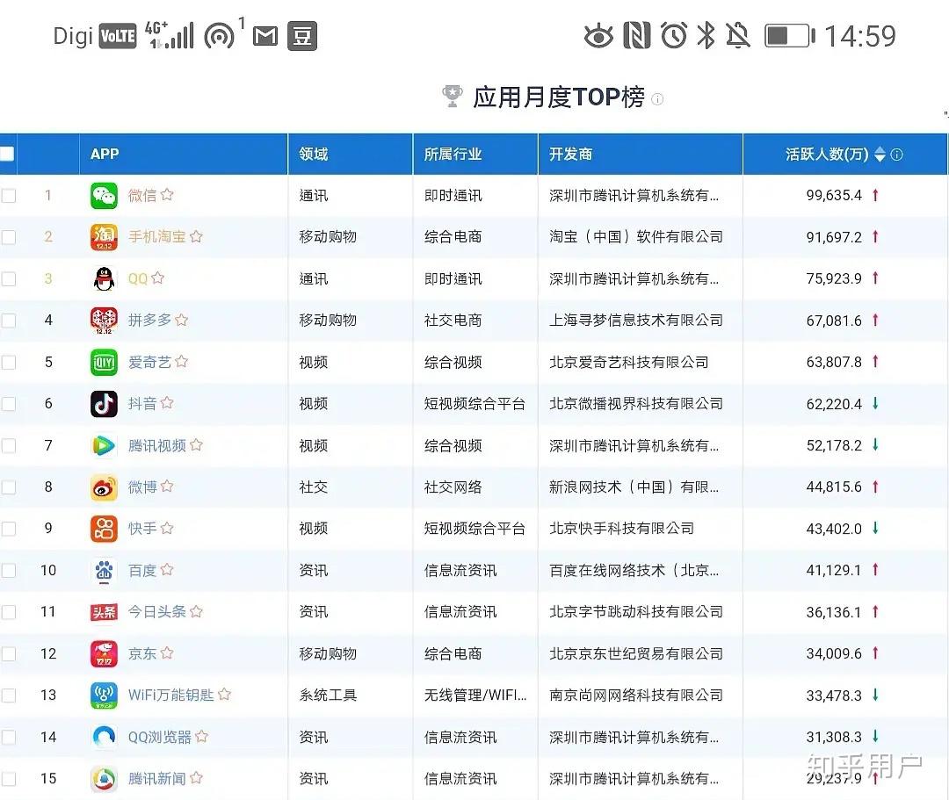Tick the checkbox for 抖音 row
Image resolution: width=949 pixels, height=800 pixels.
pyautogui.click(x=9, y=404)
